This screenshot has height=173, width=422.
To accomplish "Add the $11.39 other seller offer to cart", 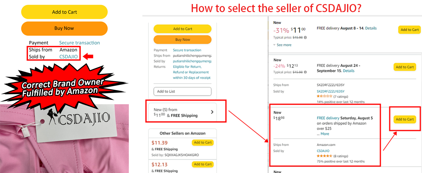I will click(203, 142).
